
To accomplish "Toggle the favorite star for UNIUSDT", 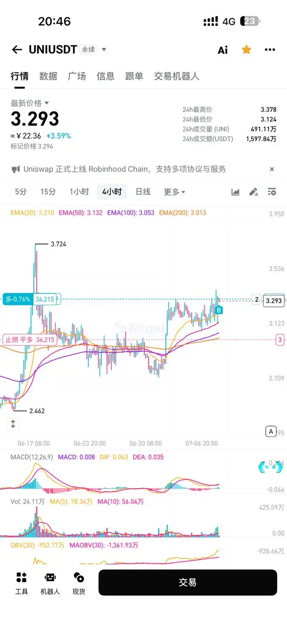I will pyautogui.click(x=247, y=49).
